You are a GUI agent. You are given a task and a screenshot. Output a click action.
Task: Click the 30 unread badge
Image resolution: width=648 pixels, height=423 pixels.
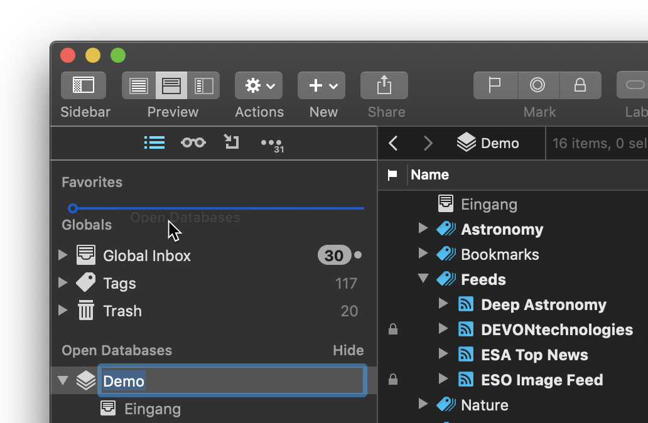[334, 255]
